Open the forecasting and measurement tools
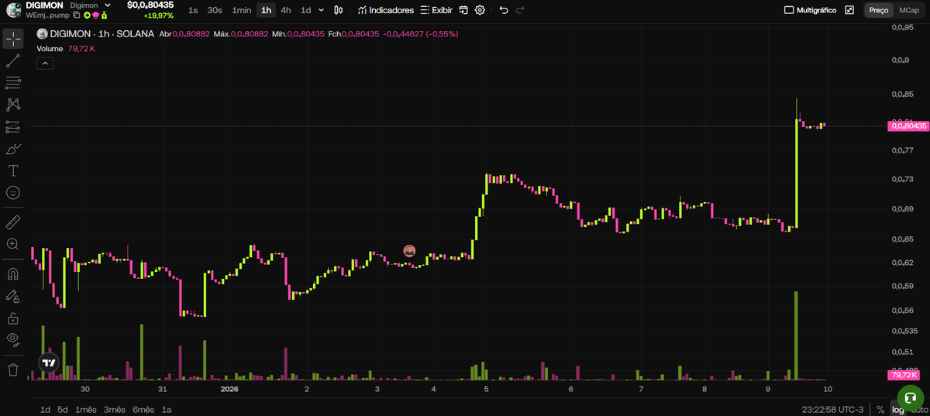 pos(13,126)
